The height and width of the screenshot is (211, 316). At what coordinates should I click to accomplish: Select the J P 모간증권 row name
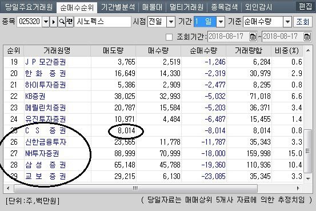[45, 62]
